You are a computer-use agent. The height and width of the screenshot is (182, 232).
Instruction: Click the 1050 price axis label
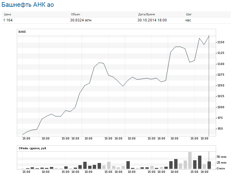click(x=221, y=85)
